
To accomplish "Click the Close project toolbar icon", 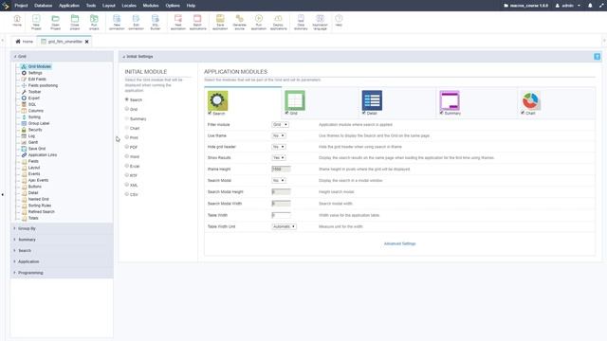I will click(x=75, y=22).
